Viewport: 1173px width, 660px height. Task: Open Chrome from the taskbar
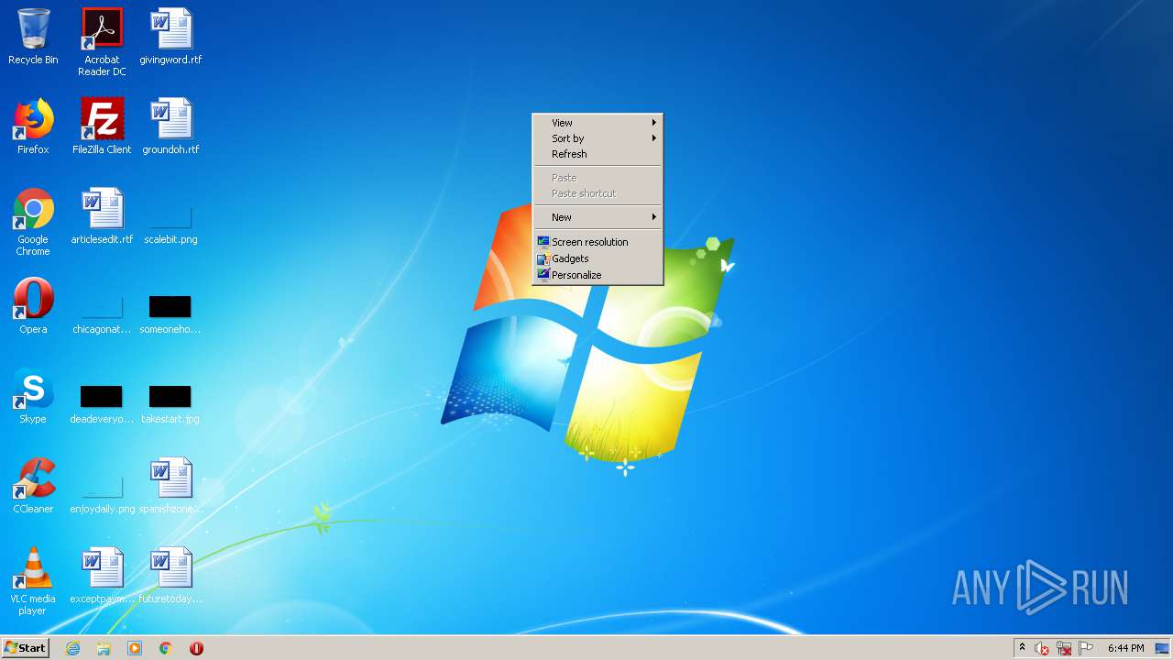click(x=166, y=648)
